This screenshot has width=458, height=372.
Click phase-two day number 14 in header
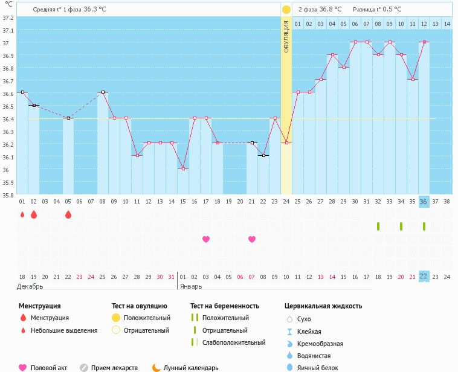(x=447, y=24)
